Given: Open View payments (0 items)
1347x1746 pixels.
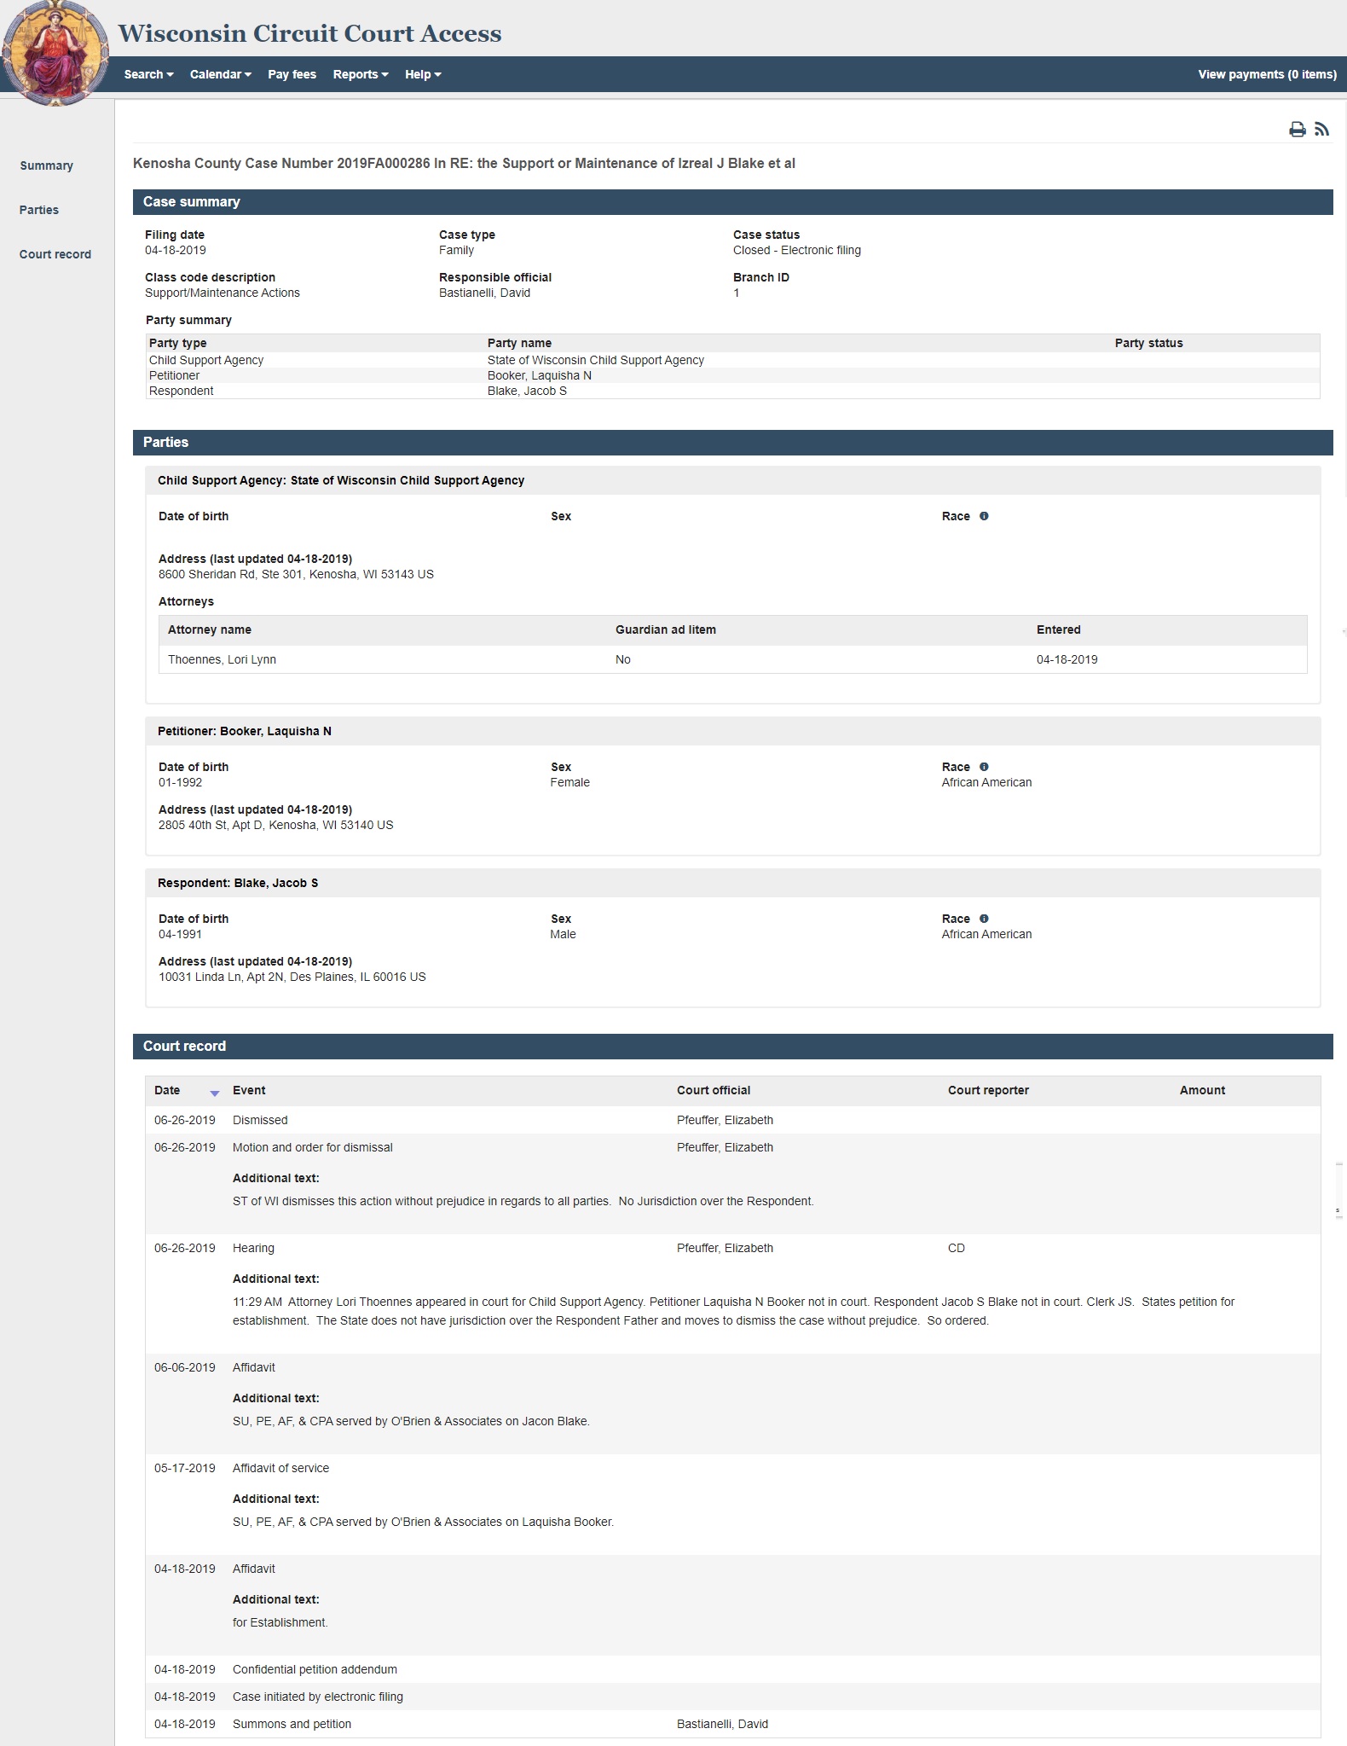Looking at the screenshot, I should pos(1267,74).
